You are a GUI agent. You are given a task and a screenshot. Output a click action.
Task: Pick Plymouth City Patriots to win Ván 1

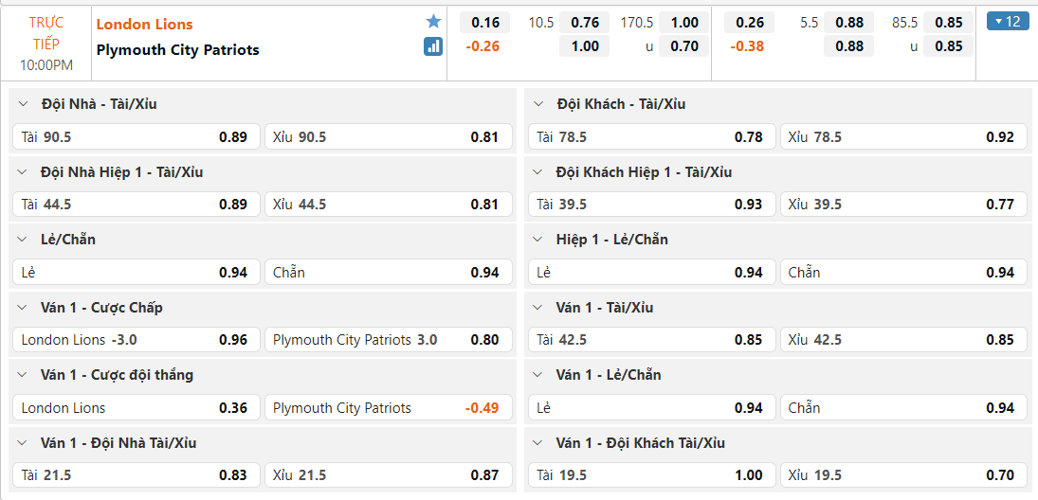point(388,408)
